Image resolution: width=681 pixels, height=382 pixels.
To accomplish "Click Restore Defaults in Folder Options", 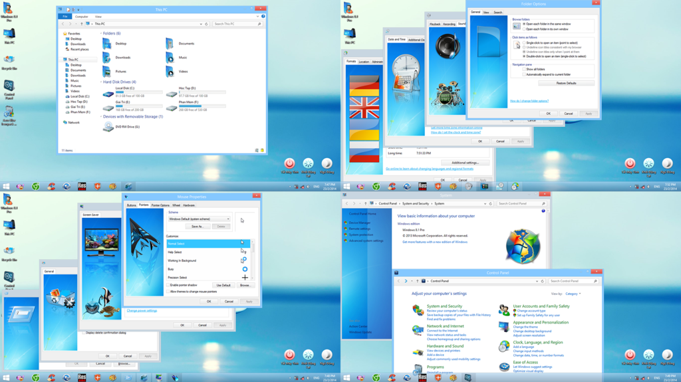I will [x=566, y=83].
